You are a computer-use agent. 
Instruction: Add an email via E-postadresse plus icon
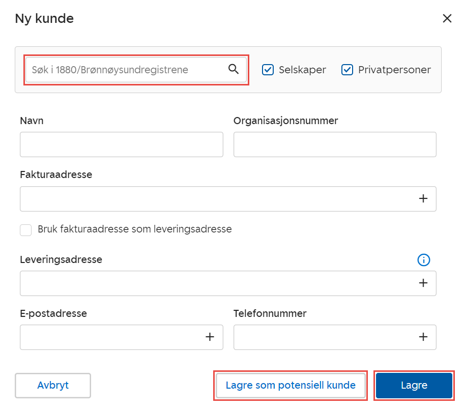click(210, 337)
